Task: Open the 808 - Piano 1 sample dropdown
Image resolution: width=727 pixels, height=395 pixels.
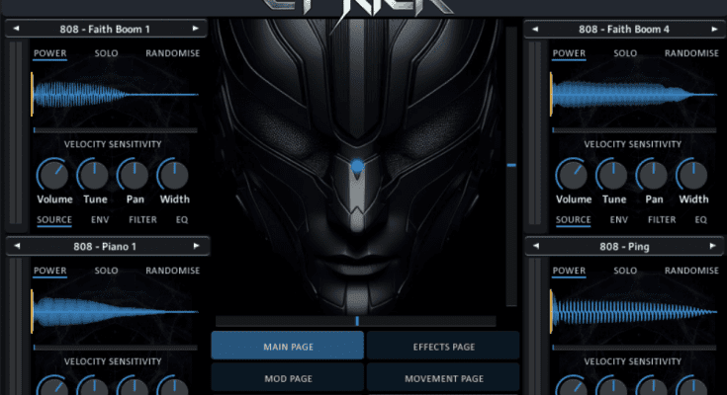Action: point(106,246)
